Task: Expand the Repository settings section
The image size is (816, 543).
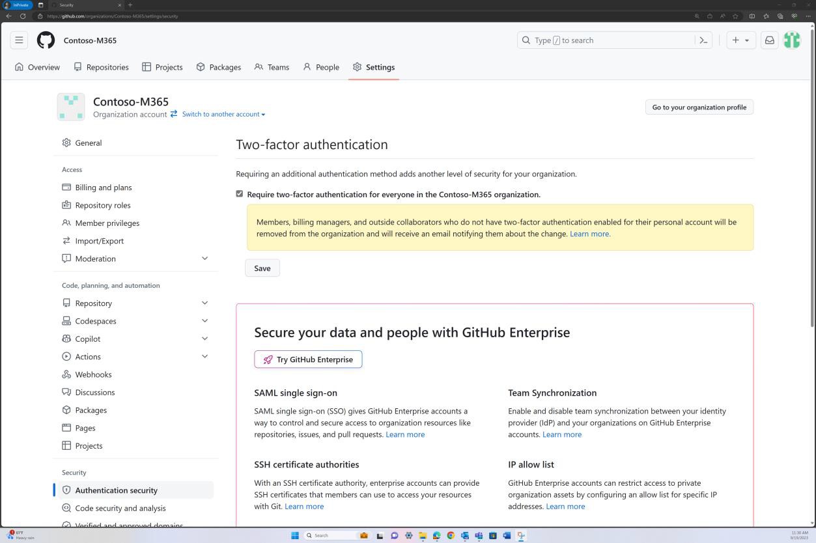Action: click(x=204, y=302)
